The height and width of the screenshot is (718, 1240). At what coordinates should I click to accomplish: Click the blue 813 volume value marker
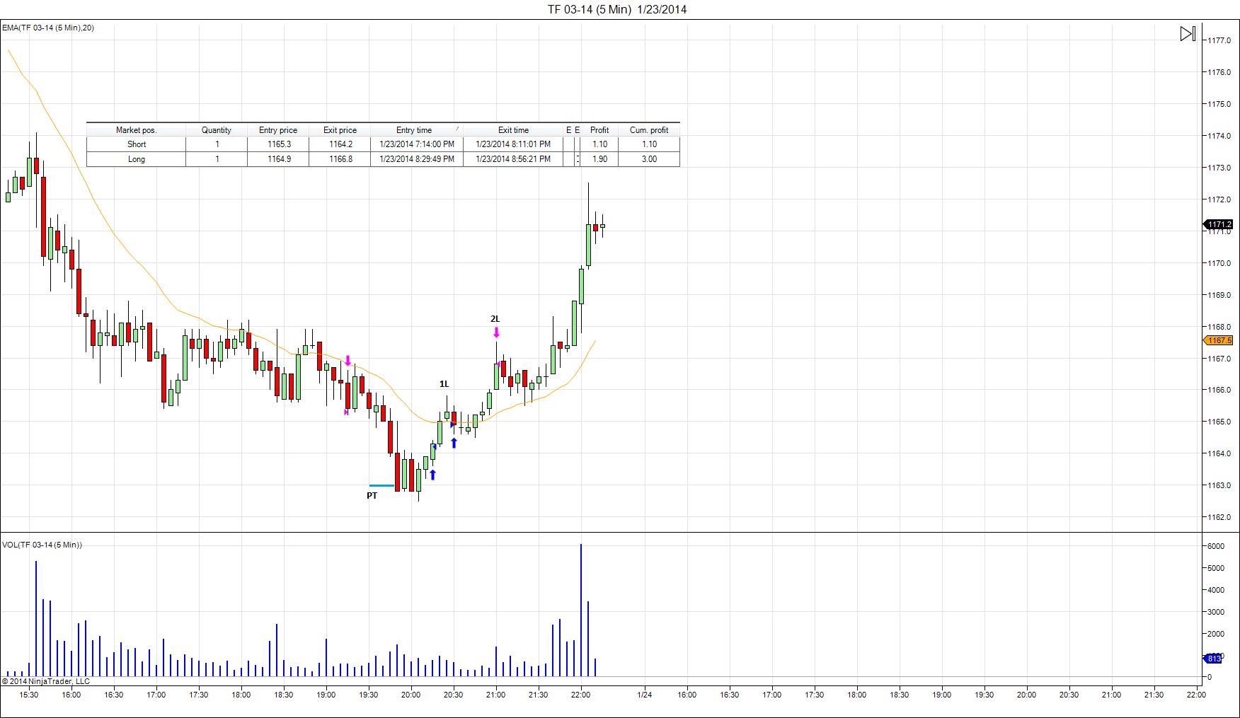[x=1213, y=659]
